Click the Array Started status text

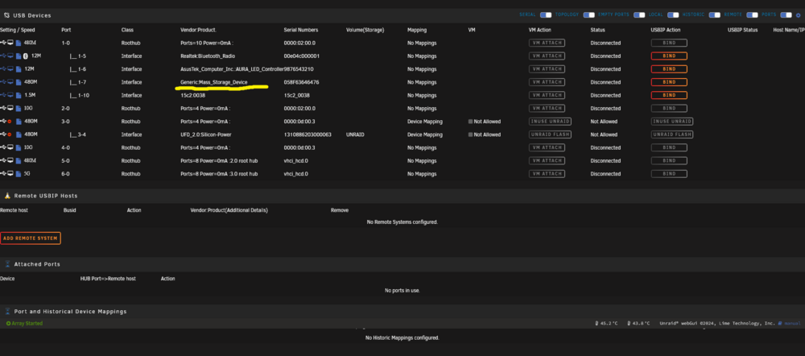pyautogui.click(x=27, y=323)
